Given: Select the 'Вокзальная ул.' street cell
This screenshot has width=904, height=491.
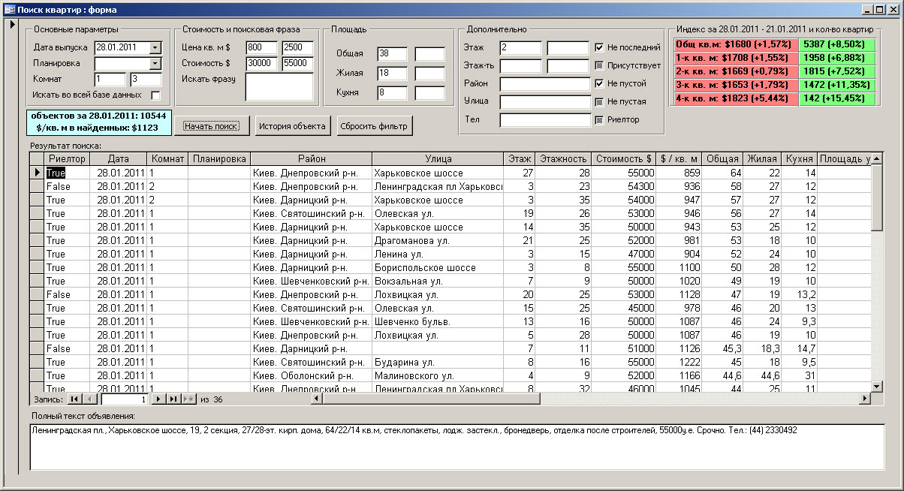Looking at the screenshot, I should tap(438, 281).
